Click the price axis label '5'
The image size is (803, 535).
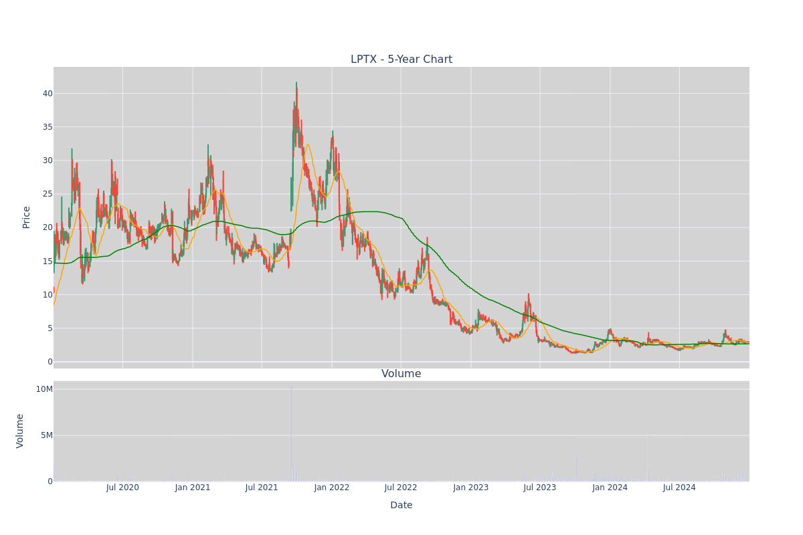[x=50, y=328]
